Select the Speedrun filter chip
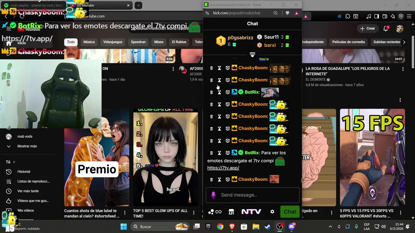 point(138,42)
